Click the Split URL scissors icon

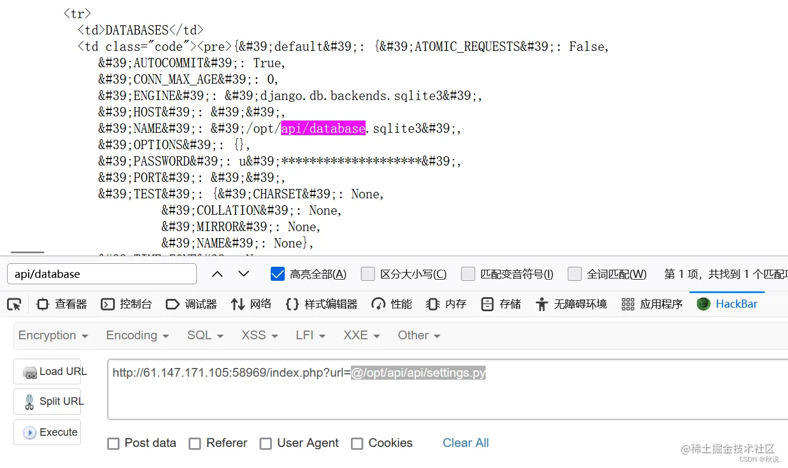[x=29, y=402]
